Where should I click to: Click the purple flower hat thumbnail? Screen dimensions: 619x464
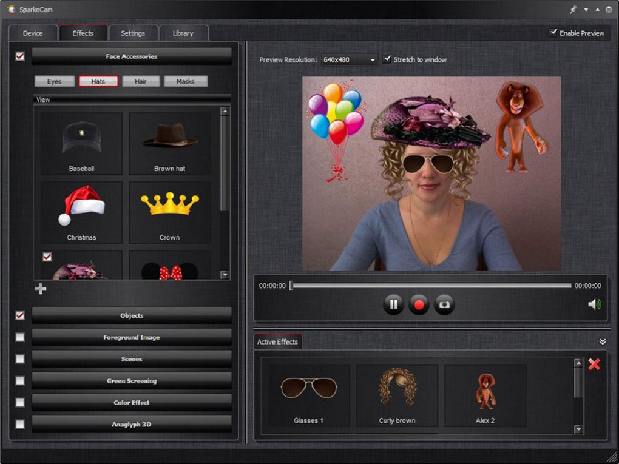[x=81, y=265]
